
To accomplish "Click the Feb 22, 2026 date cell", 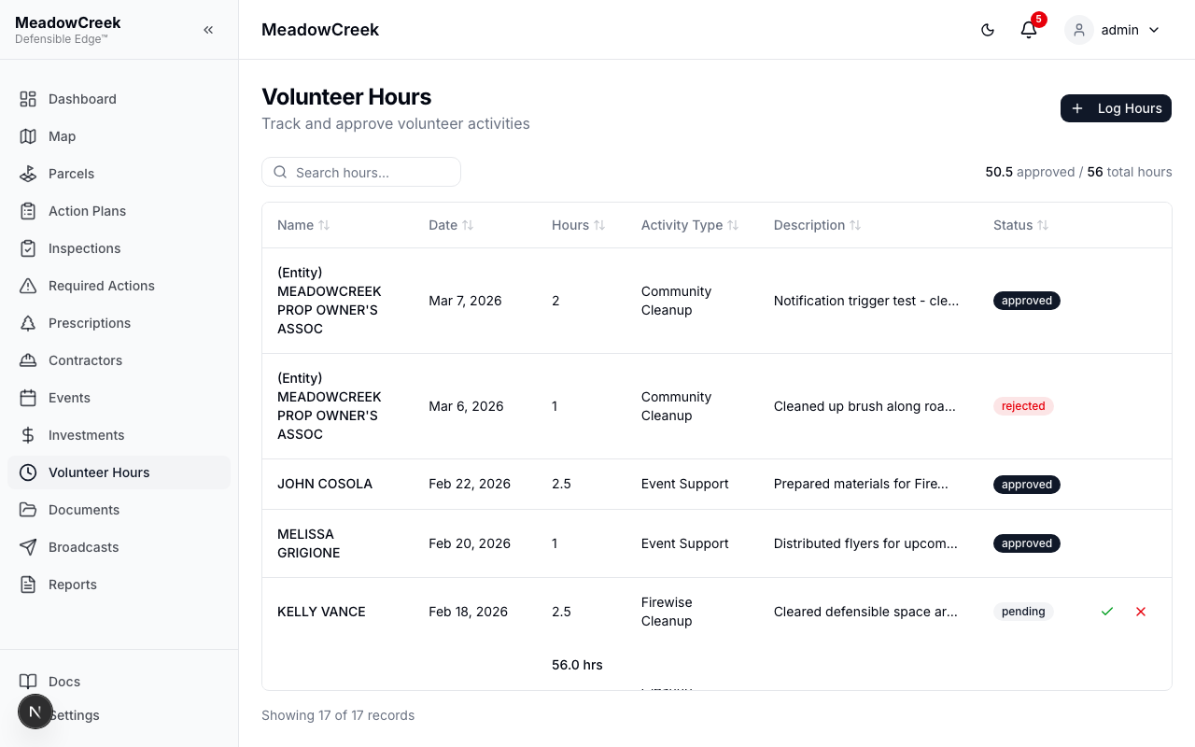I will [470, 484].
